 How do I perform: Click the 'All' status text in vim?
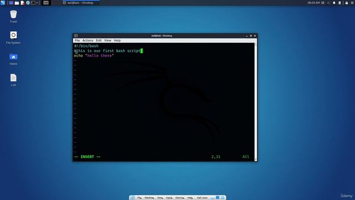click(x=246, y=157)
